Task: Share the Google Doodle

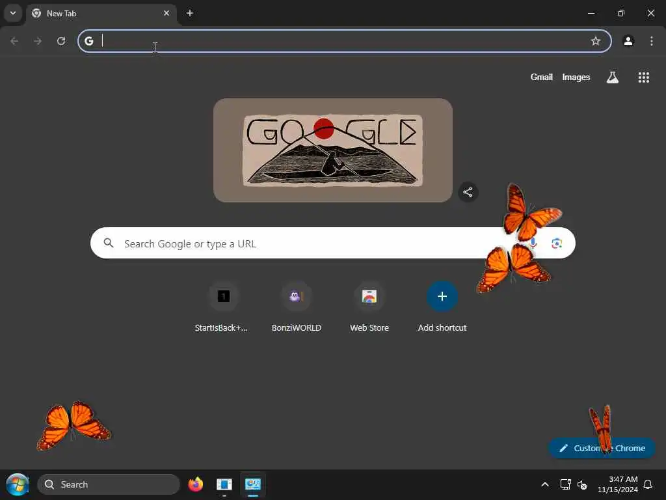Action: (468, 192)
